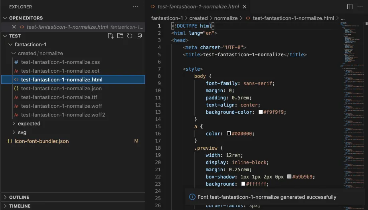The image size is (368, 210).
Task: Open test-fantasticon-1-normalize.ttf file
Action: click(59, 97)
